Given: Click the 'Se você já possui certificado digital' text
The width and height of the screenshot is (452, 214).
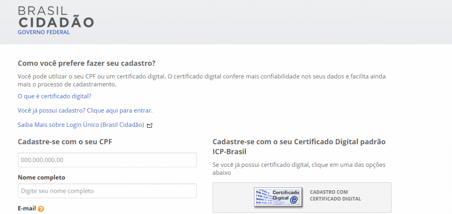Looking at the screenshot, I should pos(299,169).
